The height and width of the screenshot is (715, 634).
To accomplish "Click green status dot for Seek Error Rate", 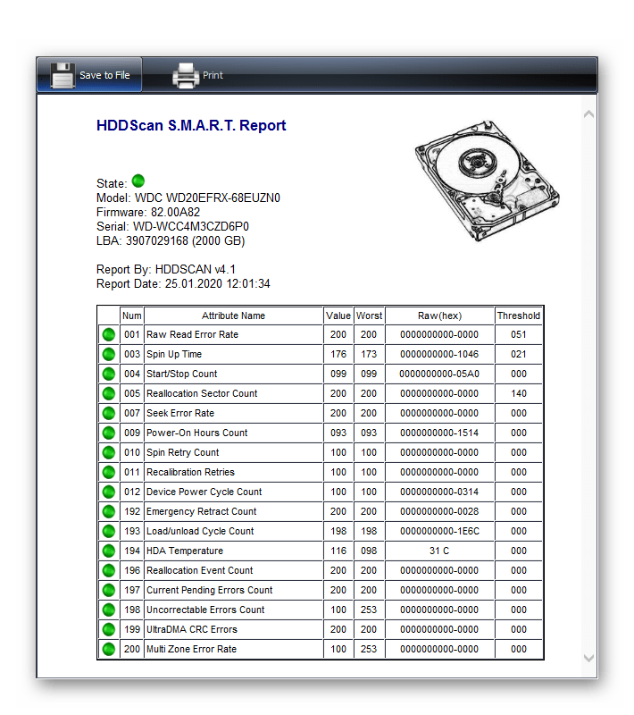I will click(109, 413).
